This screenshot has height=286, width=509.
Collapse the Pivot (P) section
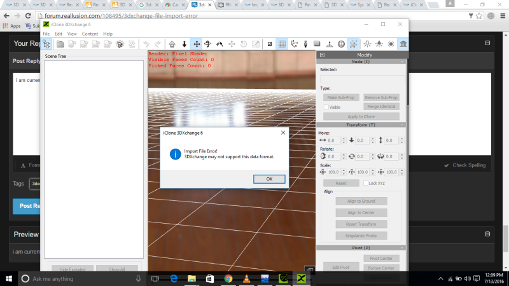403,248
